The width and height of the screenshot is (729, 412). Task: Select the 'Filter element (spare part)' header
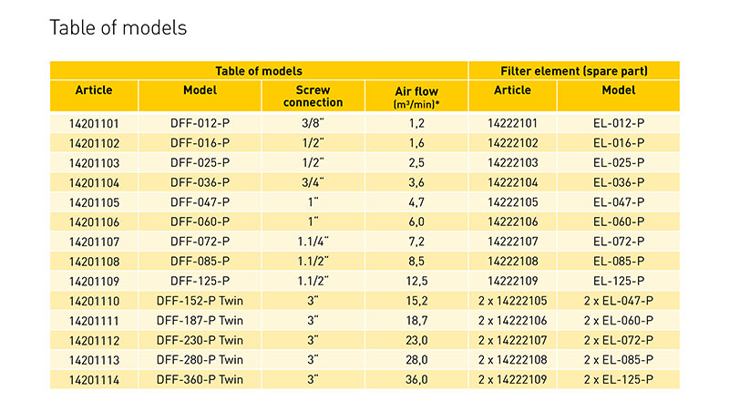coord(573,70)
